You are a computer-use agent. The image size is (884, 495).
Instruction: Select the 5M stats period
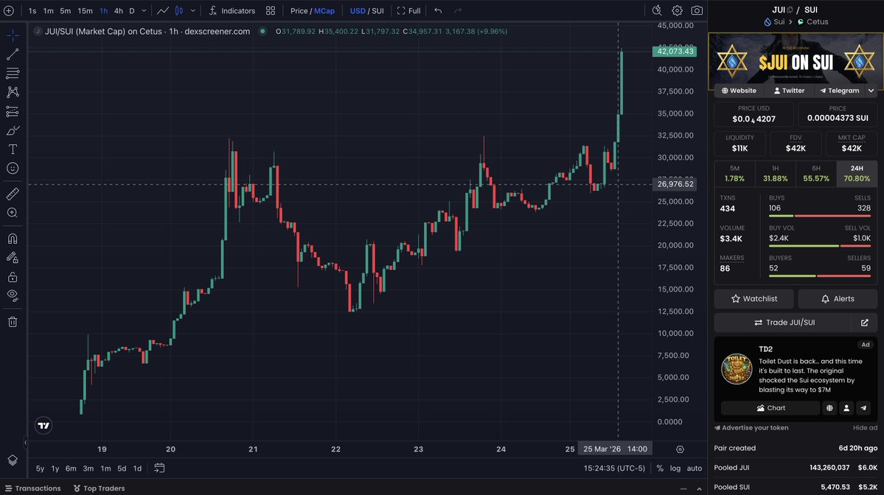[x=734, y=173]
